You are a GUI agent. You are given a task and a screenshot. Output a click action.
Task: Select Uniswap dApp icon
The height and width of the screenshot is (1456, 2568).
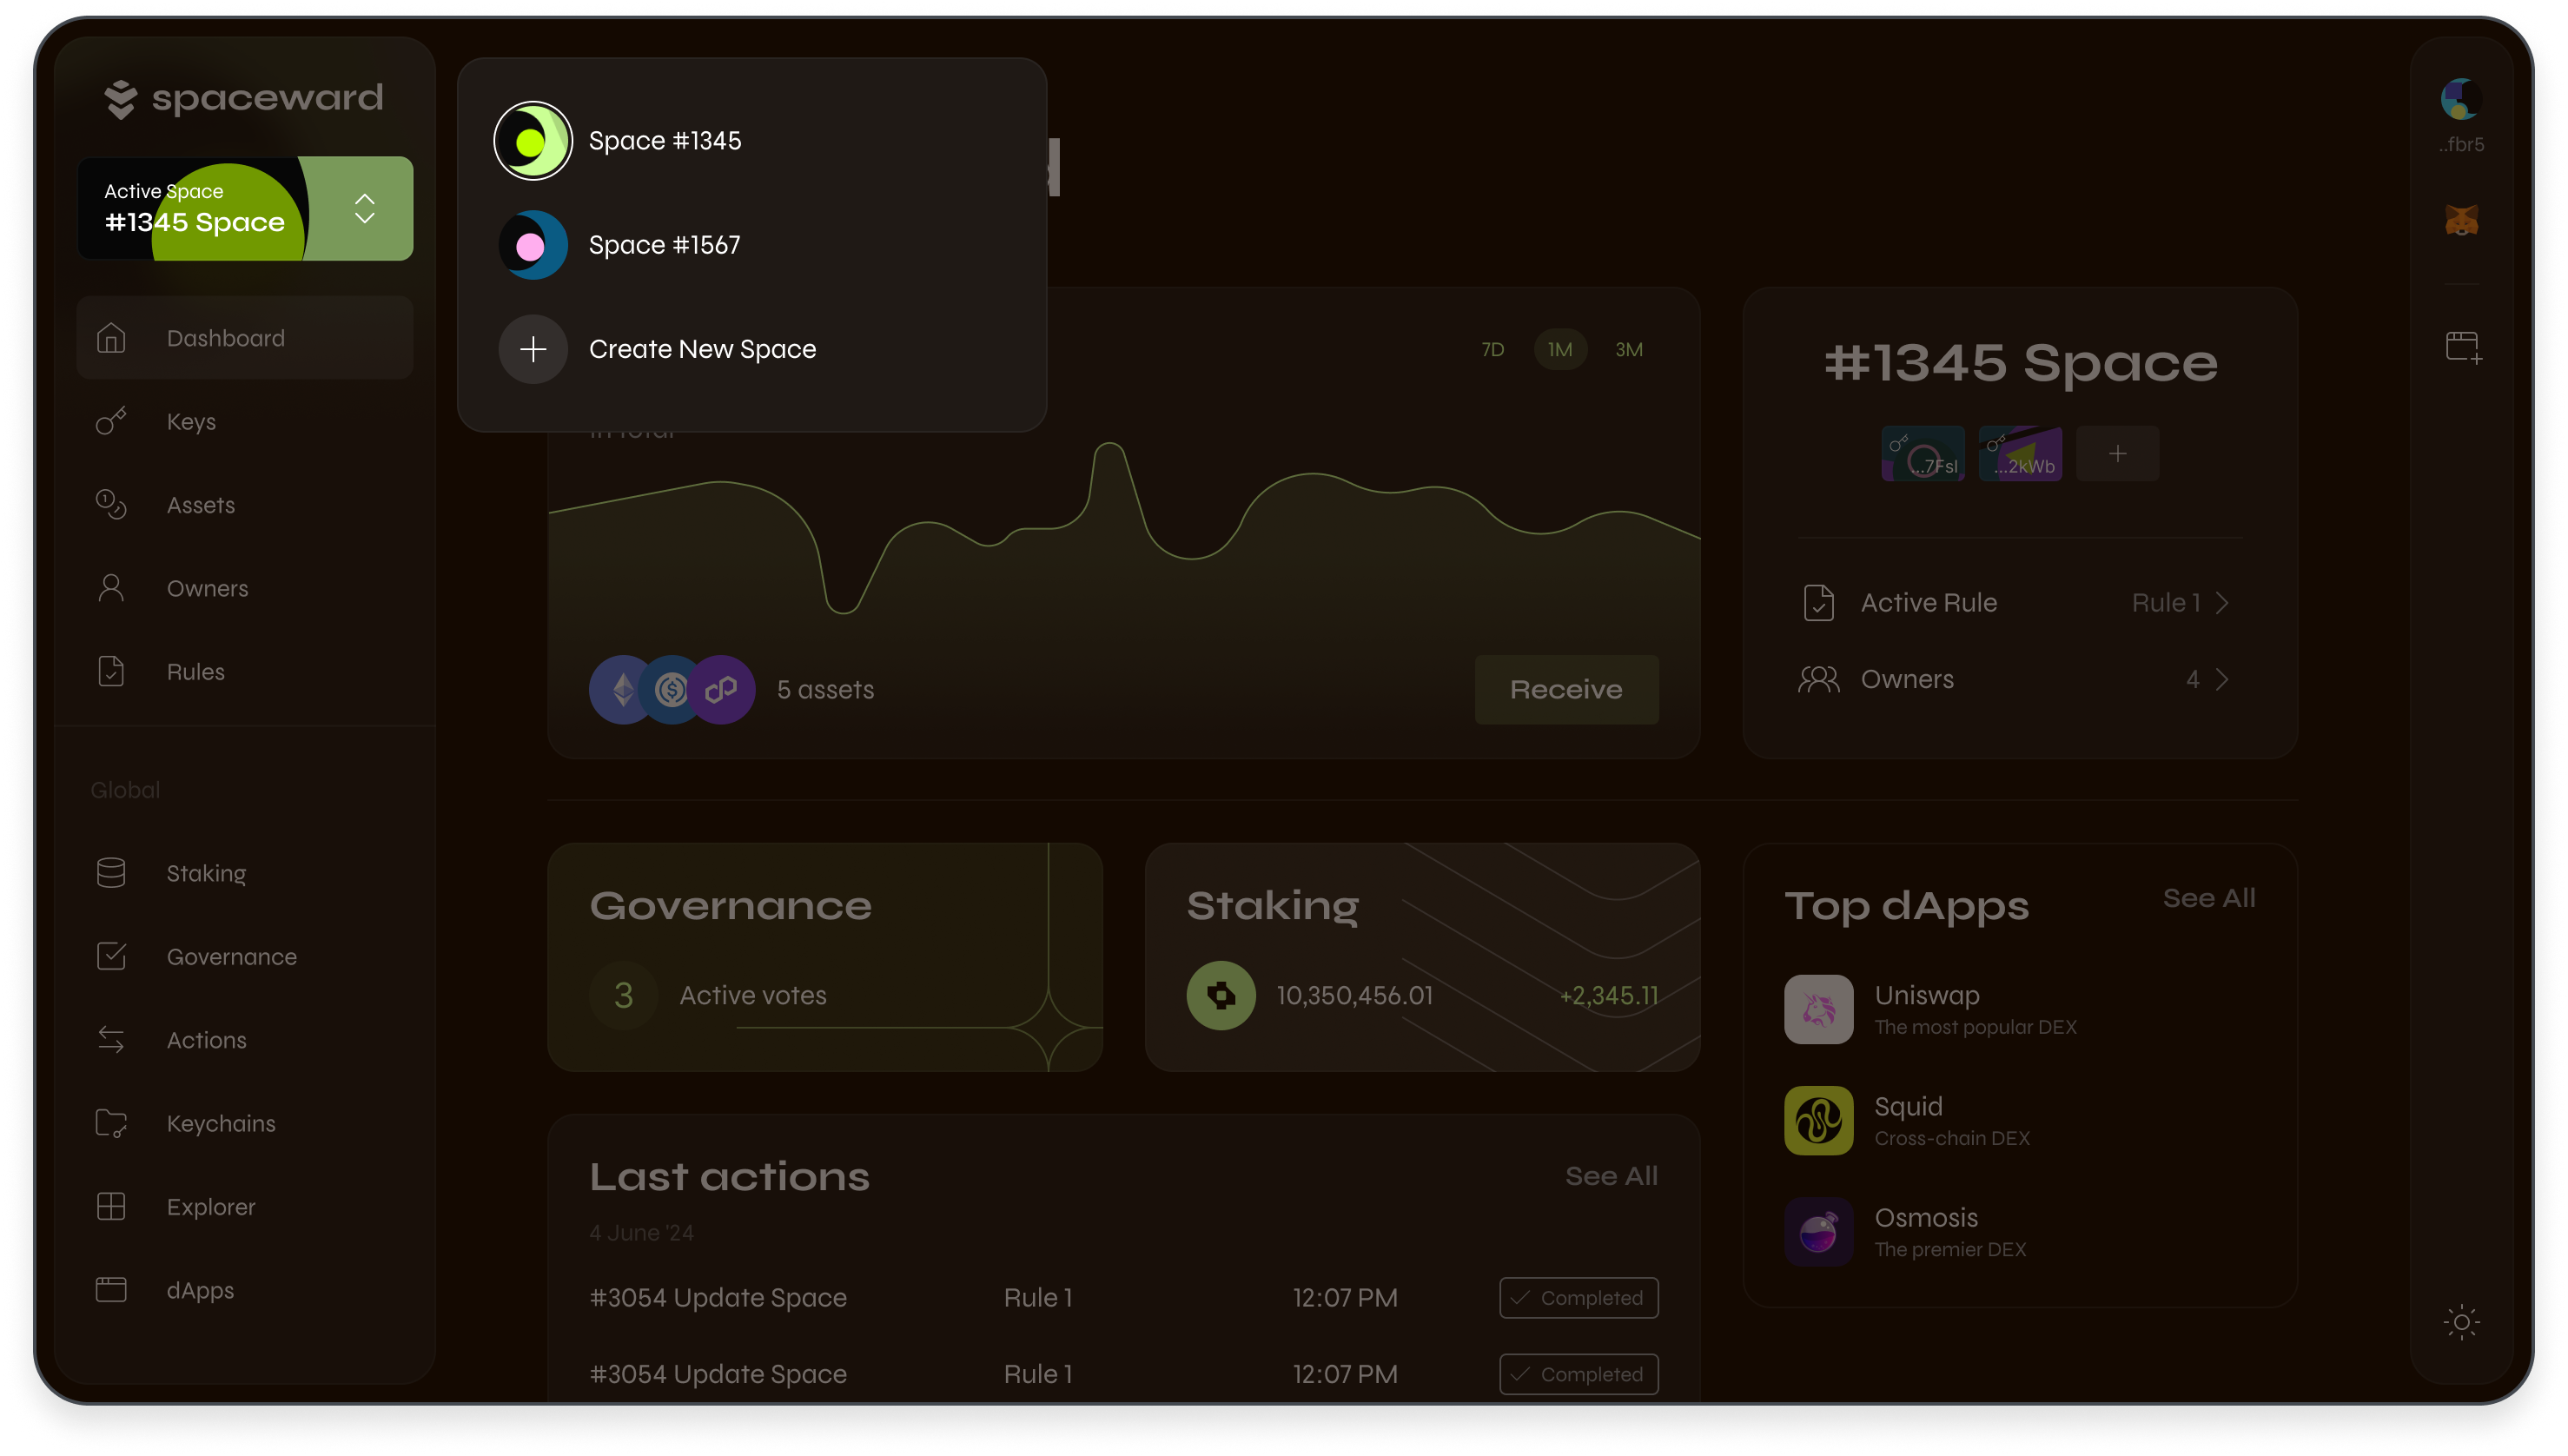tap(1818, 1009)
